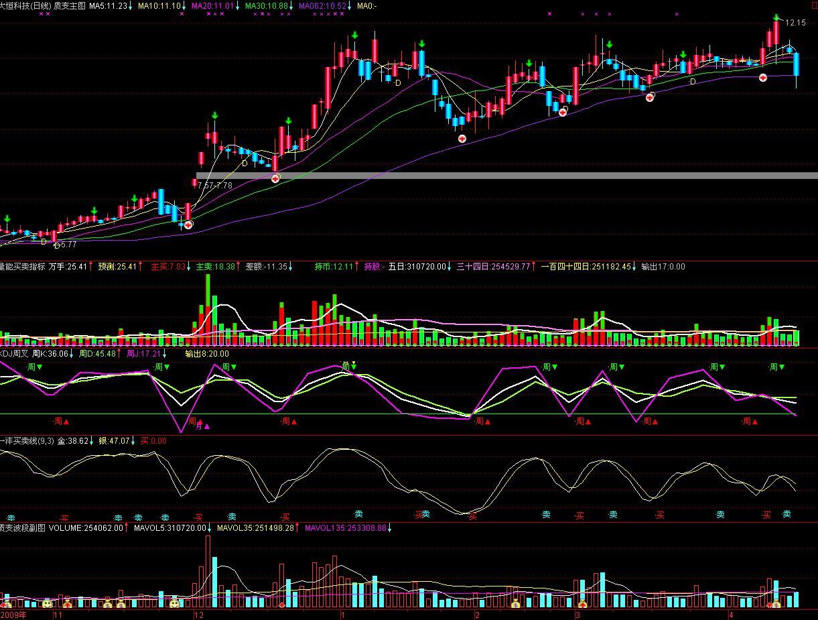Open the KDJ周叉 indicator title
Image resolution: width=818 pixels, height=620 pixels.
point(15,354)
